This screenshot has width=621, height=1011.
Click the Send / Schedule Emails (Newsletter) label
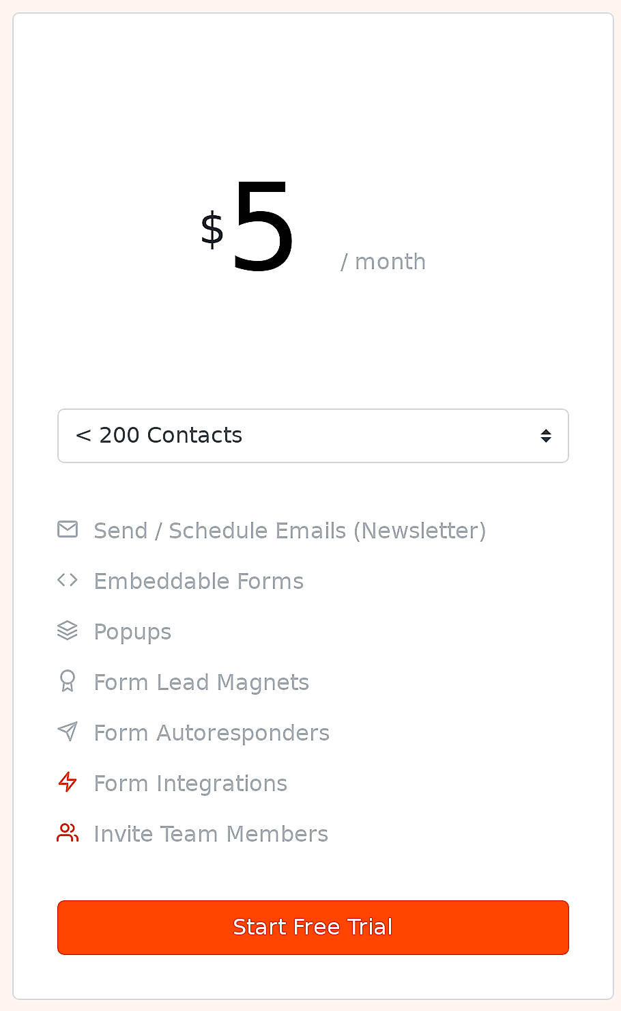click(x=289, y=530)
